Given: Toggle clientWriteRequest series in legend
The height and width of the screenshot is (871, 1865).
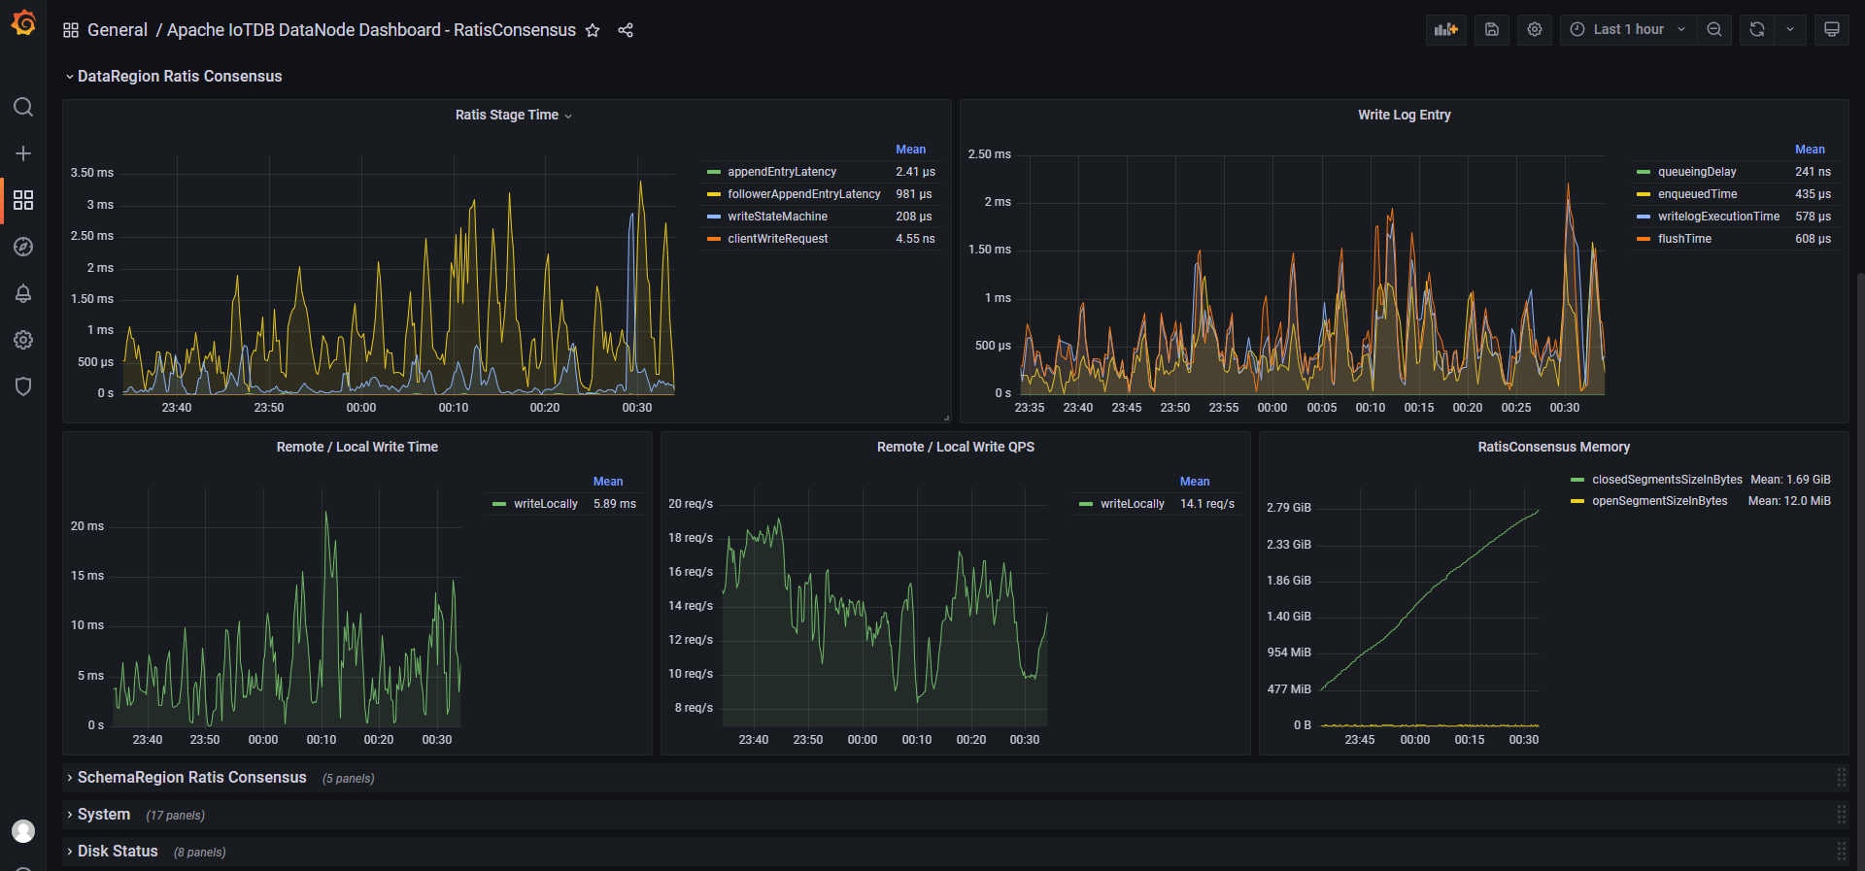Looking at the screenshot, I should (778, 239).
